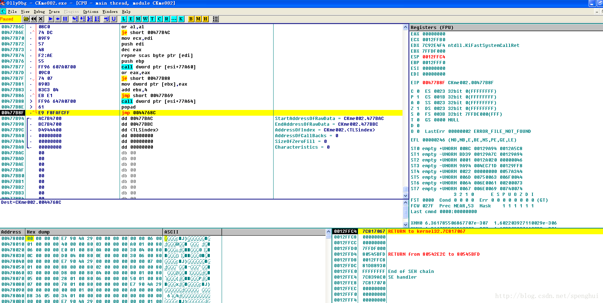This screenshot has height=303, width=603.
Task: Show CPU window via cyan C icon
Action: (159, 19)
